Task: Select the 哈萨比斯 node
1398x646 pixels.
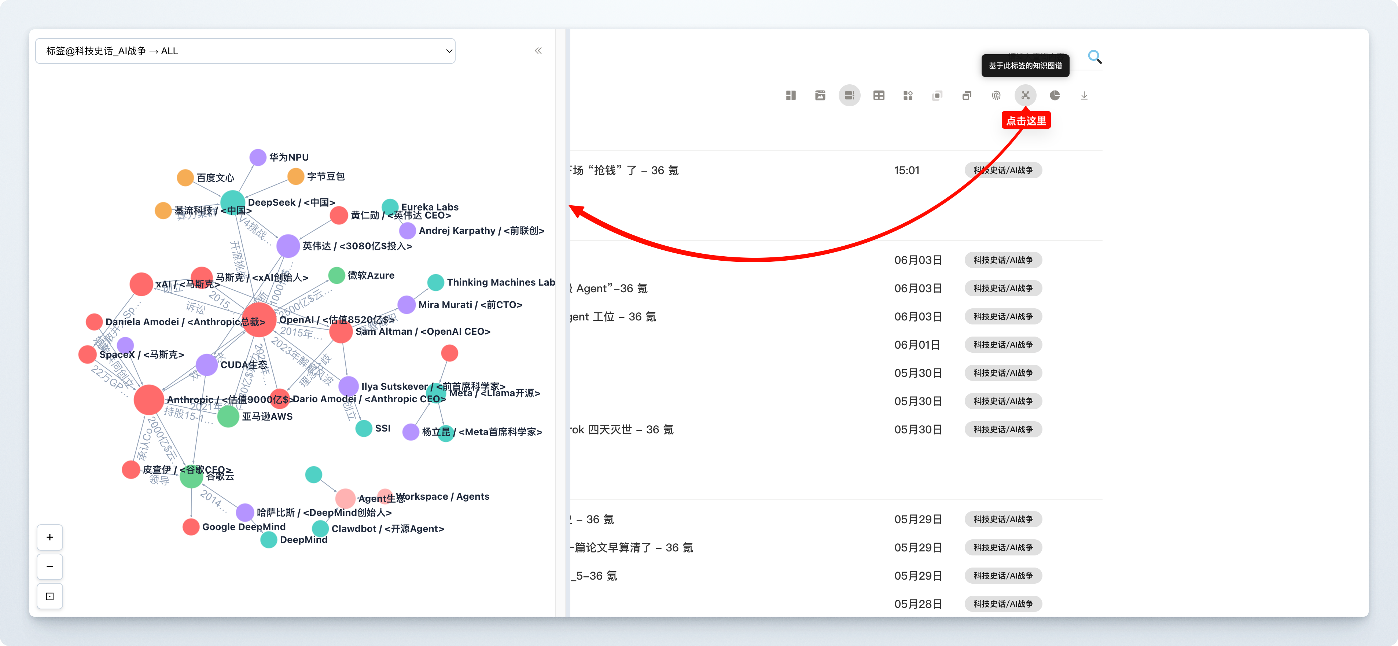Action: 245,512
